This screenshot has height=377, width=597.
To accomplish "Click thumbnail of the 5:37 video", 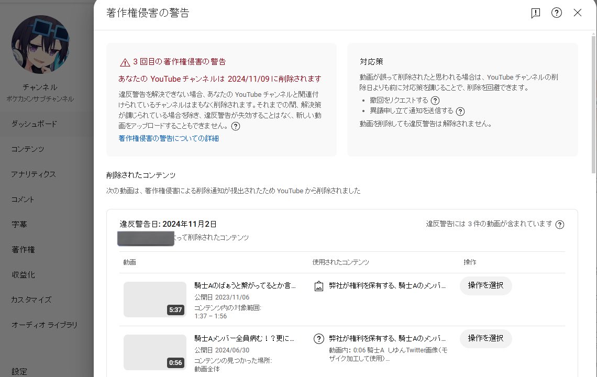I will tap(155, 300).
